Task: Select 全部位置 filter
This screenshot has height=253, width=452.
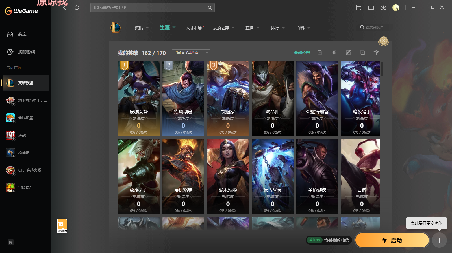Action: pyautogui.click(x=302, y=53)
